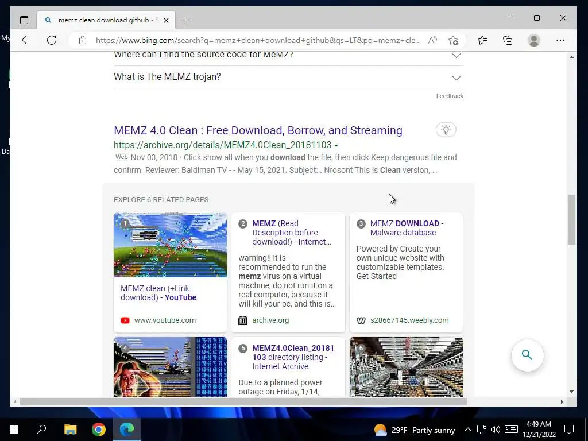Click the address bar URL
Viewport: 588px width, 441px height.
(258, 40)
